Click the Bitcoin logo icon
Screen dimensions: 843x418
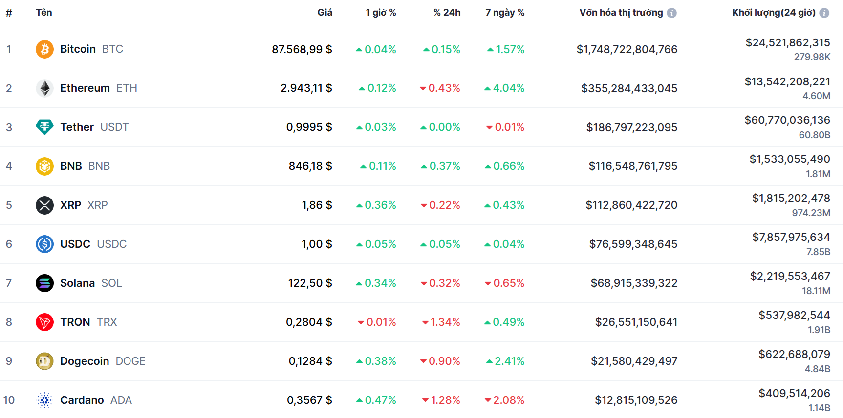click(x=44, y=49)
